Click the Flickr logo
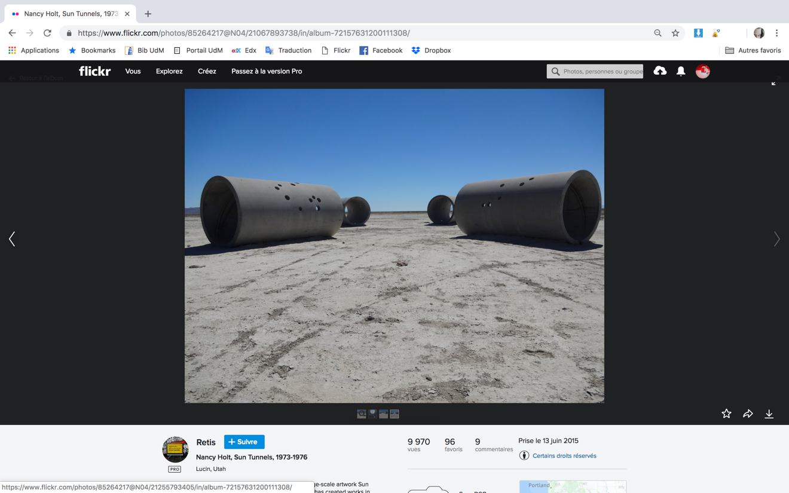This screenshot has width=789, height=493. tap(94, 71)
